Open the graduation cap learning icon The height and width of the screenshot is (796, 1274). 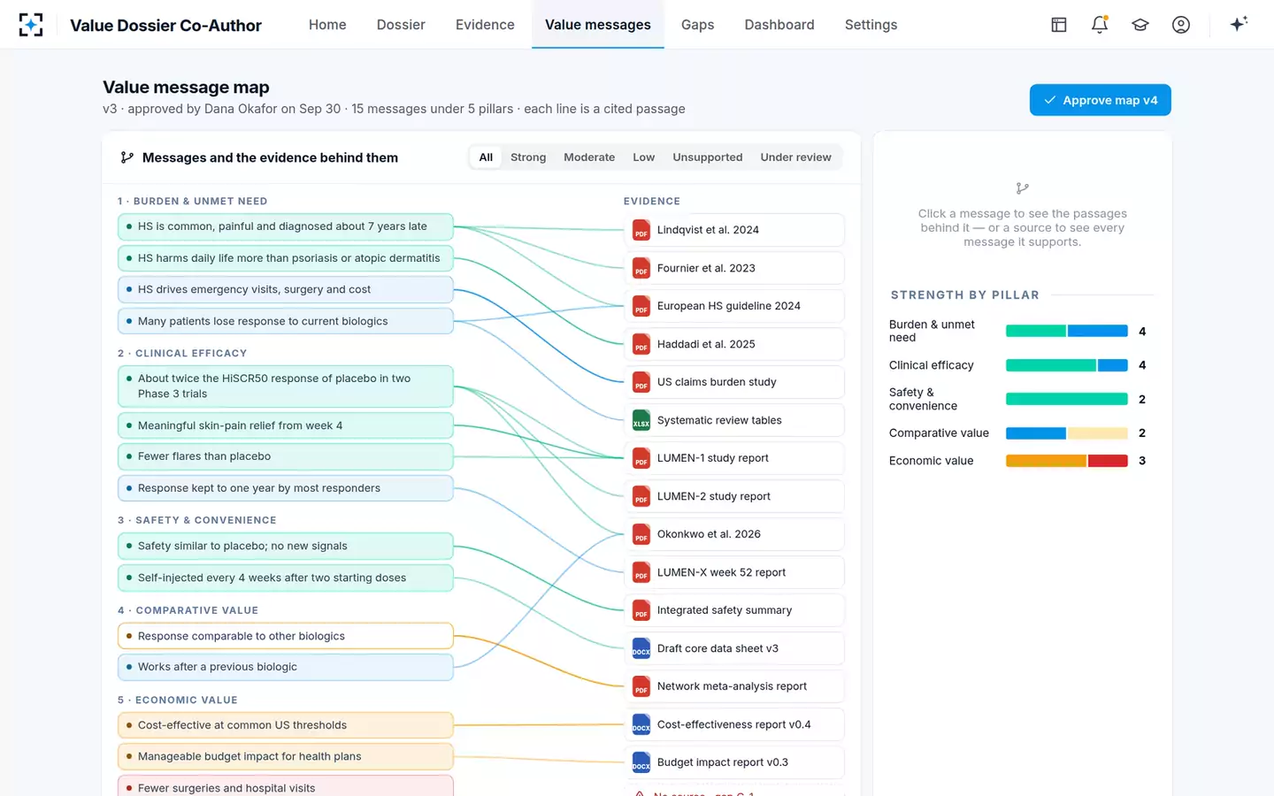click(x=1140, y=25)
